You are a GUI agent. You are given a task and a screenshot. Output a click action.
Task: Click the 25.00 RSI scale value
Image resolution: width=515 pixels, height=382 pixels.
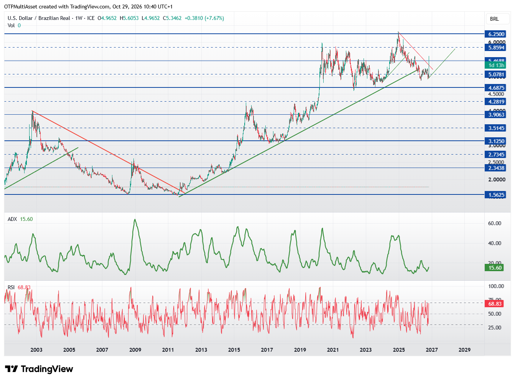point(494,328)
